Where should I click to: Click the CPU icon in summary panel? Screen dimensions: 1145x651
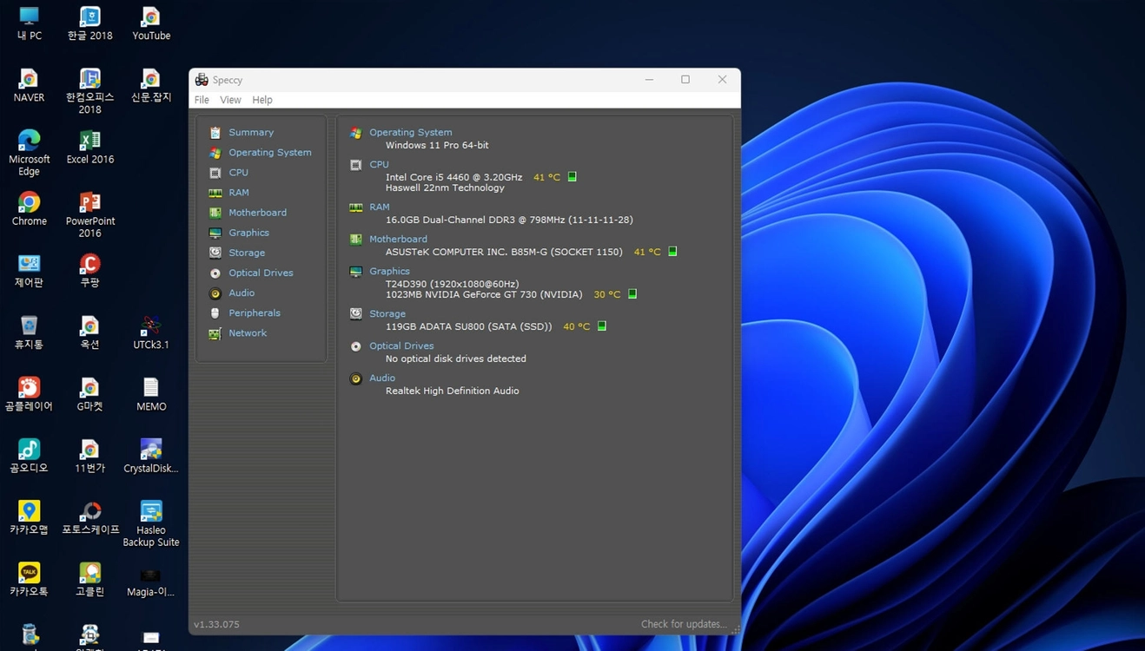tap(356, 165)
